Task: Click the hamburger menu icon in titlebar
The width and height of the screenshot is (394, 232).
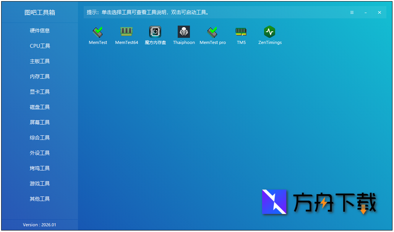Action: pyautogui.click(x=352, y=12)
